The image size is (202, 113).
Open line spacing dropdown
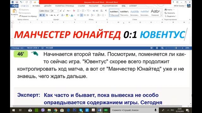coord(92,15)
